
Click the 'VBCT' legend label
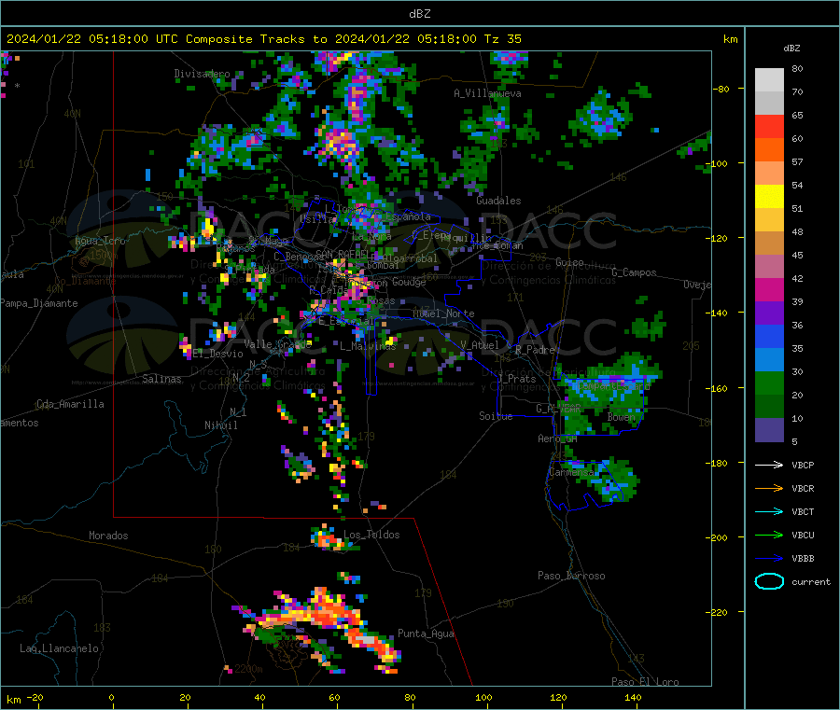pyautogui.click(x=803, y=512)
